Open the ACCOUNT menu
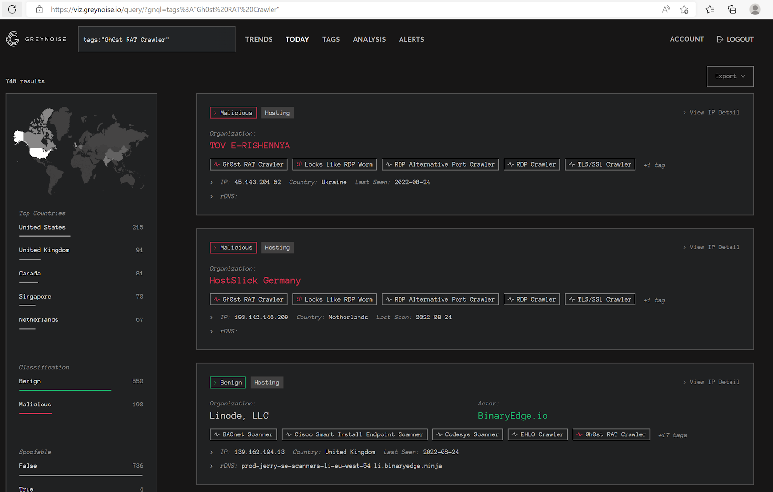The height and width of the screenshot is (492, 773). click(x=687, y=39)
